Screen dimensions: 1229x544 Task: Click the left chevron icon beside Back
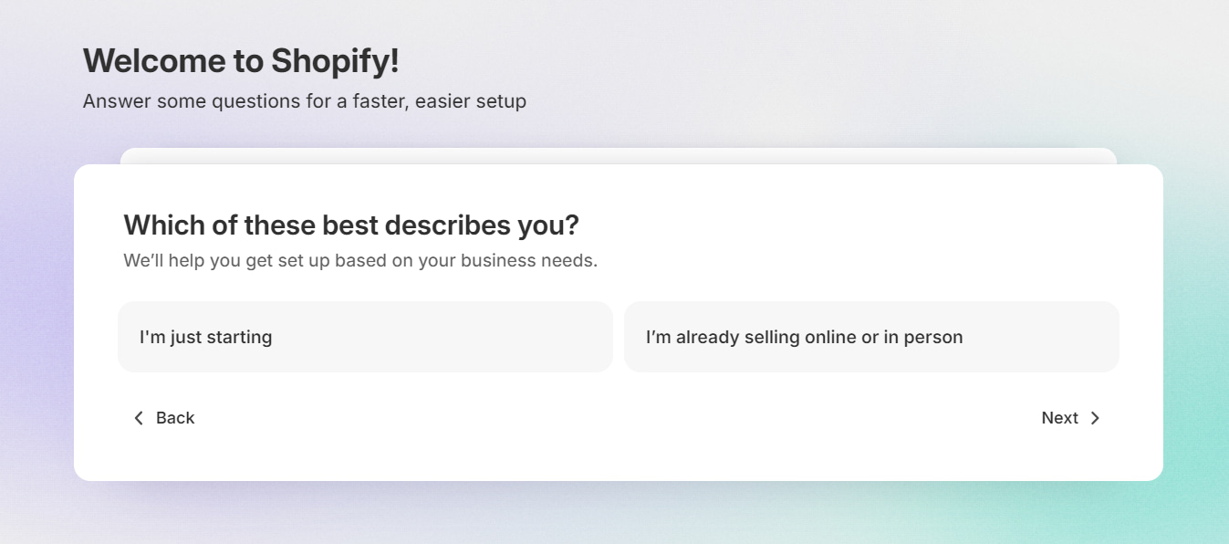pos(139,418)
